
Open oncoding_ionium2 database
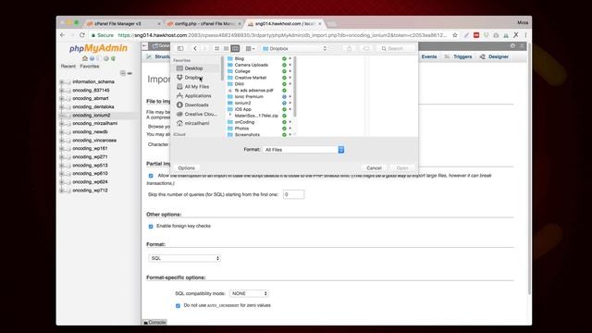click(x=91, y=115)
